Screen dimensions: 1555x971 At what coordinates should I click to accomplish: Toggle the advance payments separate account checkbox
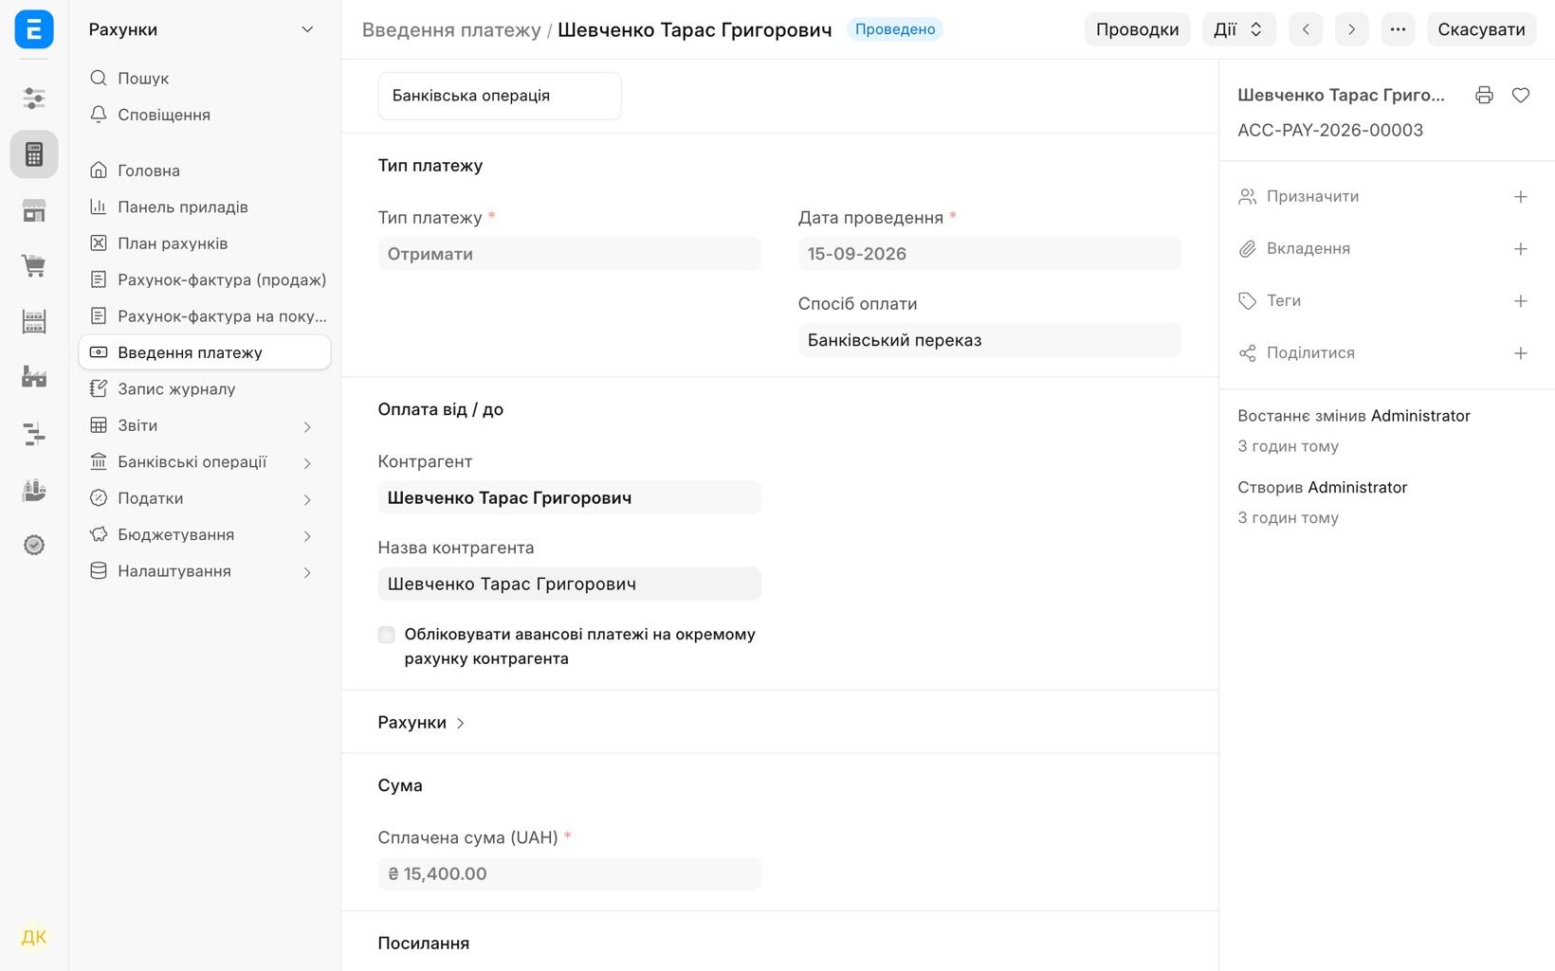tap(386, 635)
